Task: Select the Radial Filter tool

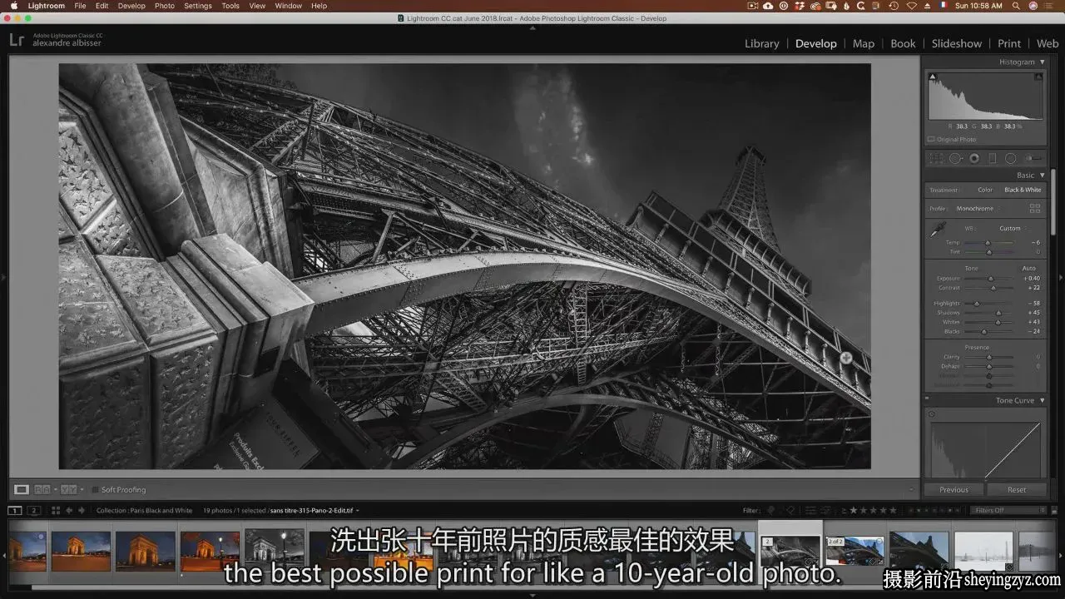Action: click(1011, 158)
